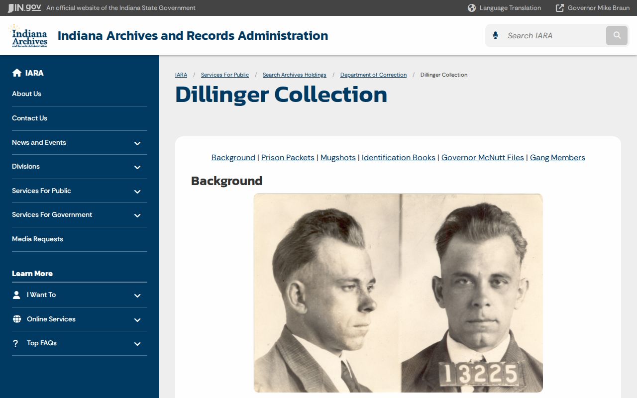The height and width of the screenshot is (398, 637).
Task: Open Contact Us in the sidebar
Action: [29, 118]
